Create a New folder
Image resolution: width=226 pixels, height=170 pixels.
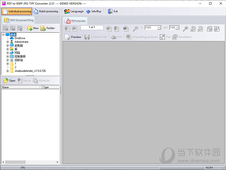coord(33,28)
